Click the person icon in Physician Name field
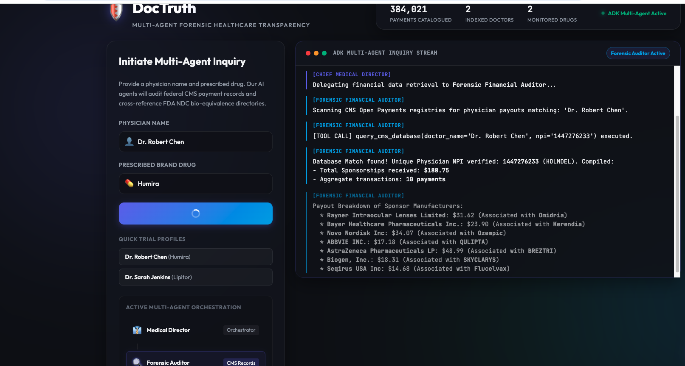The width and height of the screenshot is (685, 366). click(x=129, y=141)
